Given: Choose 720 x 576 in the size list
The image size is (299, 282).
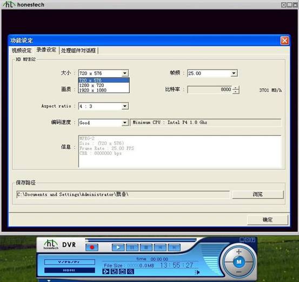Looking at the screenshot, I should [x=104, y=80].
